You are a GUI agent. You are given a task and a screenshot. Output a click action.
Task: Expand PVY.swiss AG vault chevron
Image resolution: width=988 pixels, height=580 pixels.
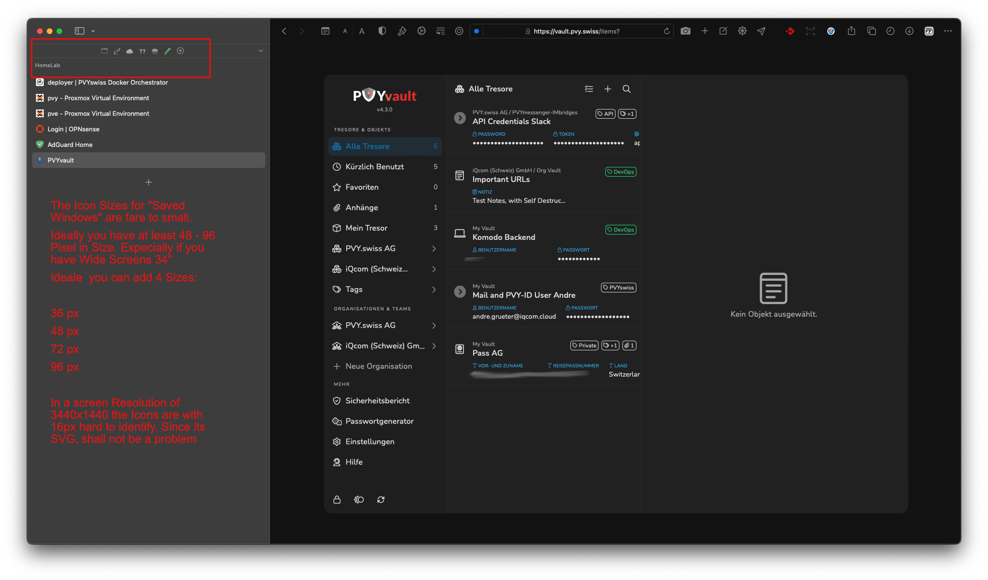coord(434,249)
